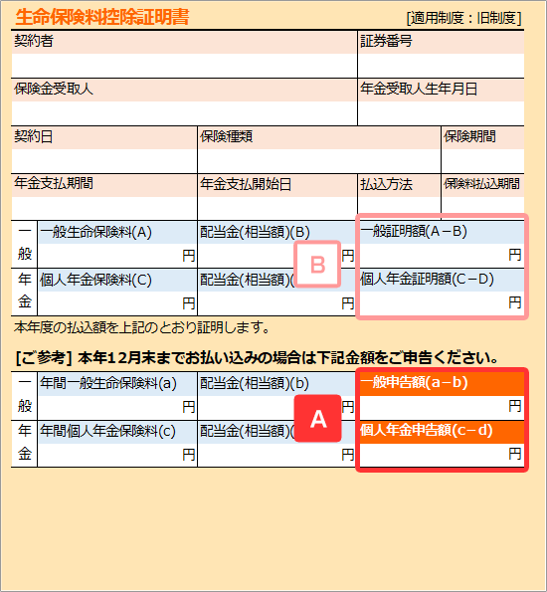The height and width of the screenshot is (592, 547).
Task: Click the amount cell under 個人年金申告額(c−d)
Action: 442,455
